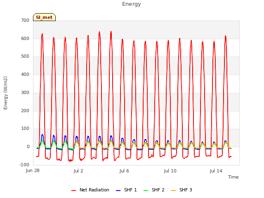Click the 300 y-axis tick label
The width and height of the screenshot is (264, 198).
click(x=25, y=92)
